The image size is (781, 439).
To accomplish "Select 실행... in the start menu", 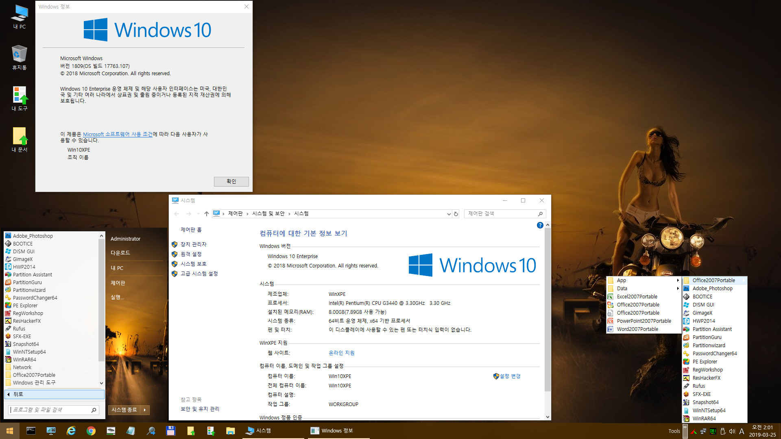I will (117, 297).
